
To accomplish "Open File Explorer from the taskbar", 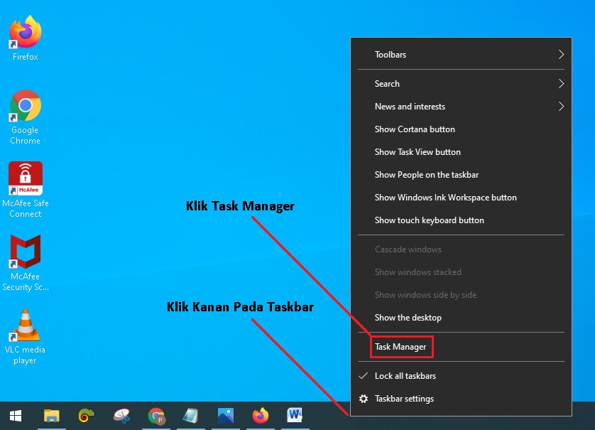I will tap(51, 416).
